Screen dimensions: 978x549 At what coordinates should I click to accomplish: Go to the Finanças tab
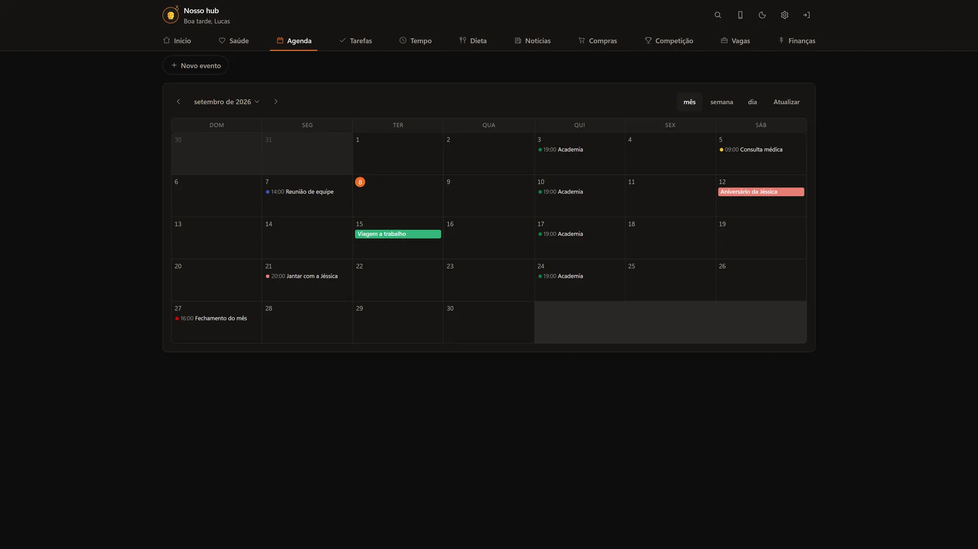[x=797, y=41]
